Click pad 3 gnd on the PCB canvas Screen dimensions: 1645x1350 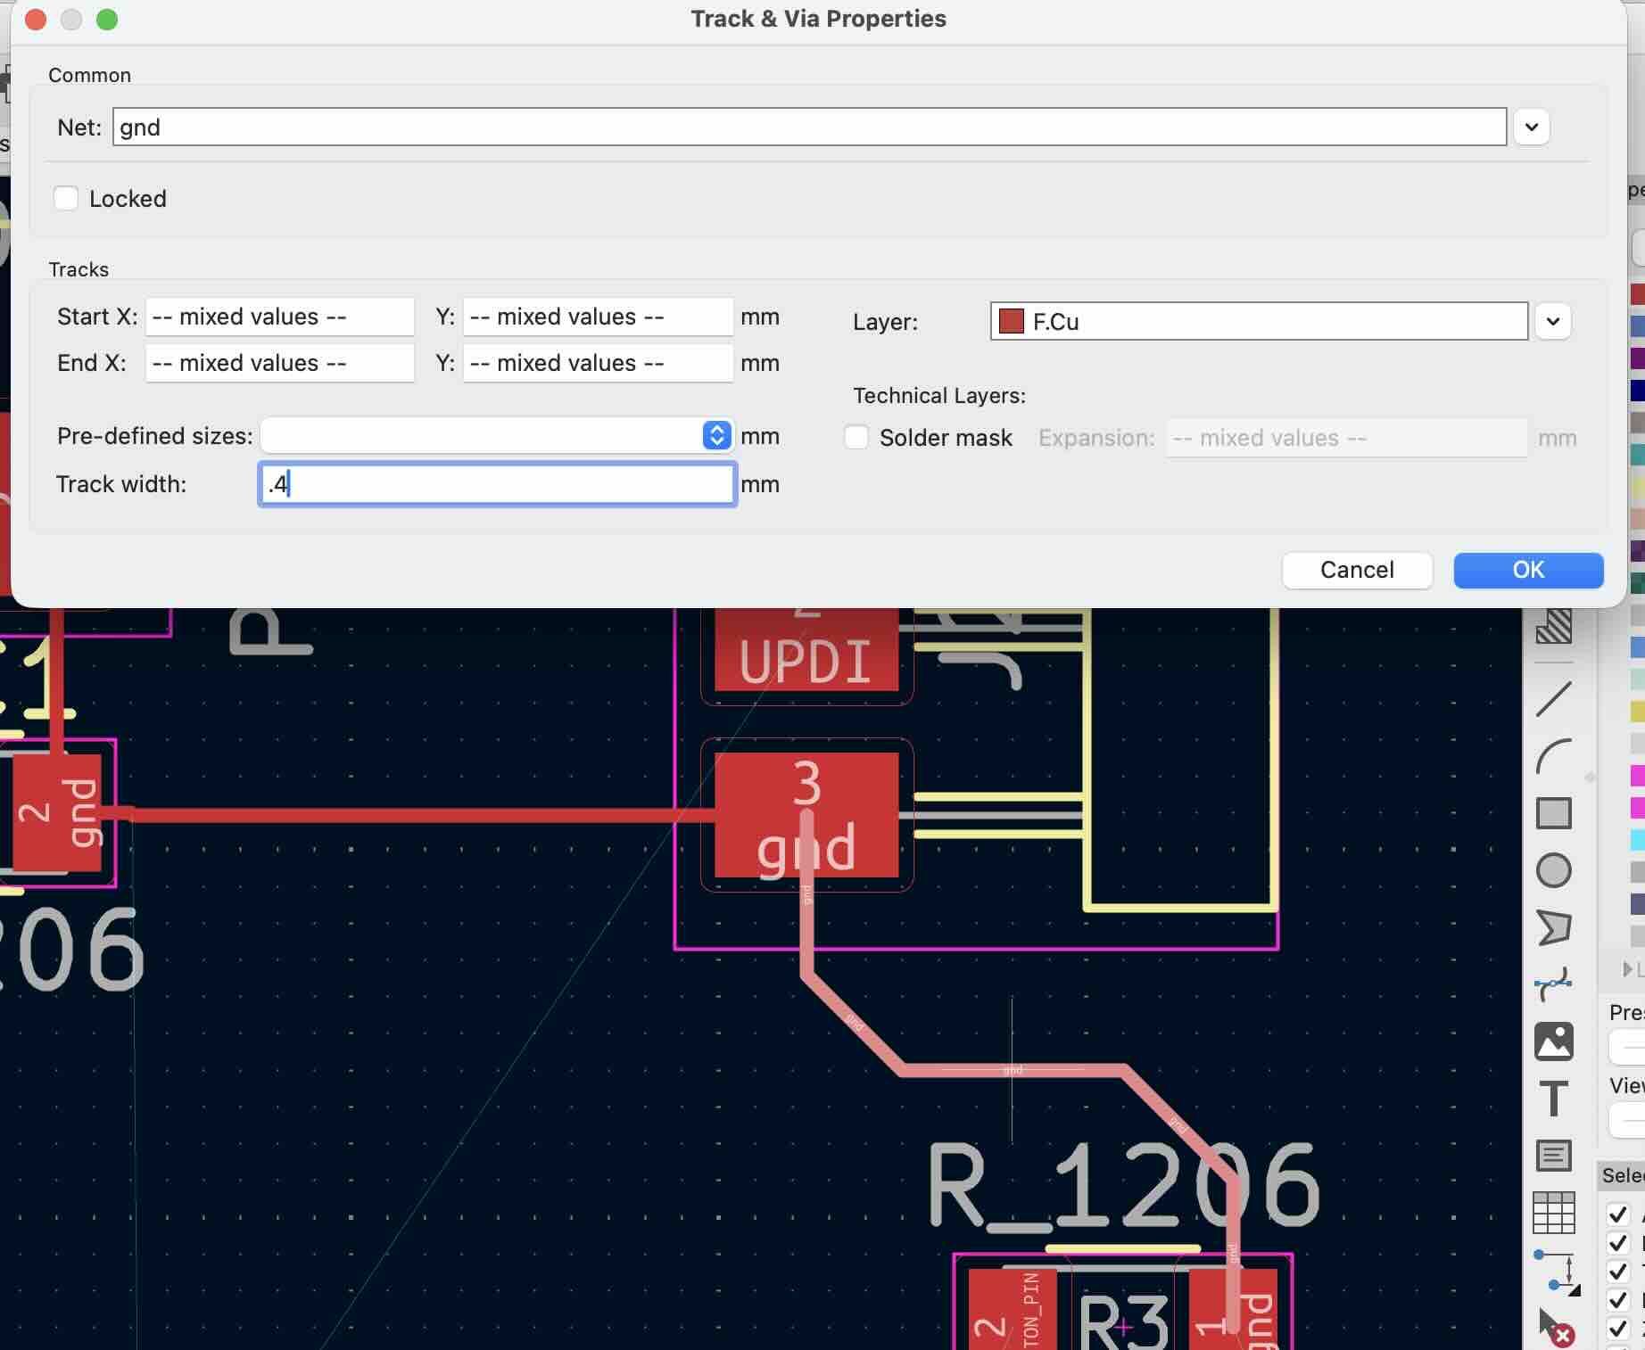pyautogui.click(x=806, y=815)
